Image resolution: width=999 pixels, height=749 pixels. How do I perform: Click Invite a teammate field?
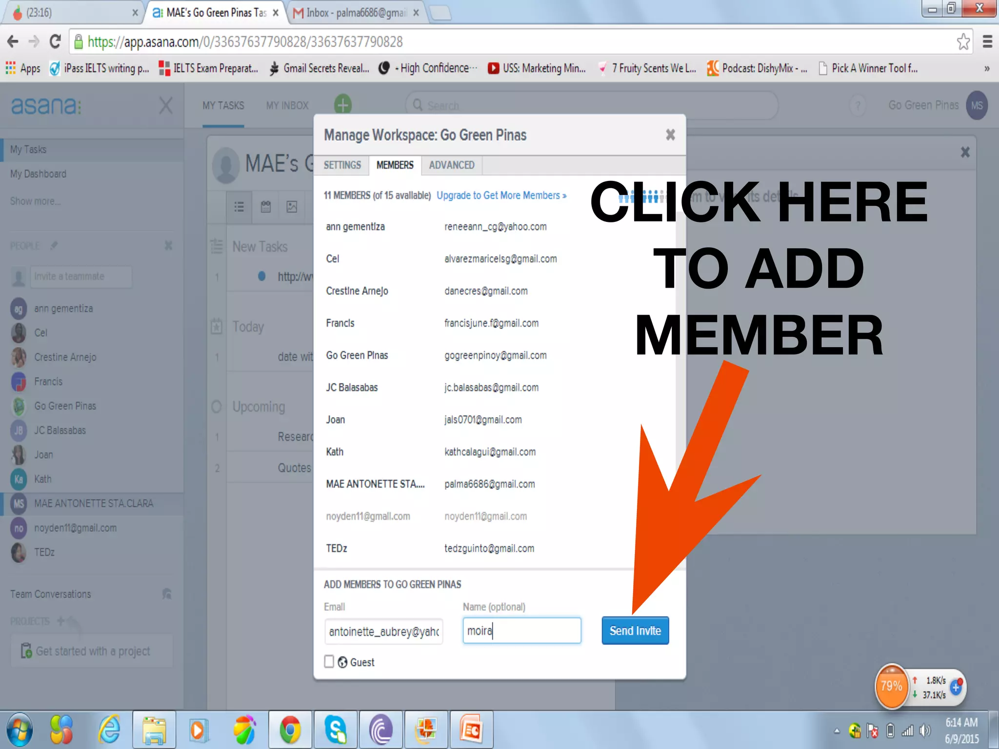pos(80,276)
